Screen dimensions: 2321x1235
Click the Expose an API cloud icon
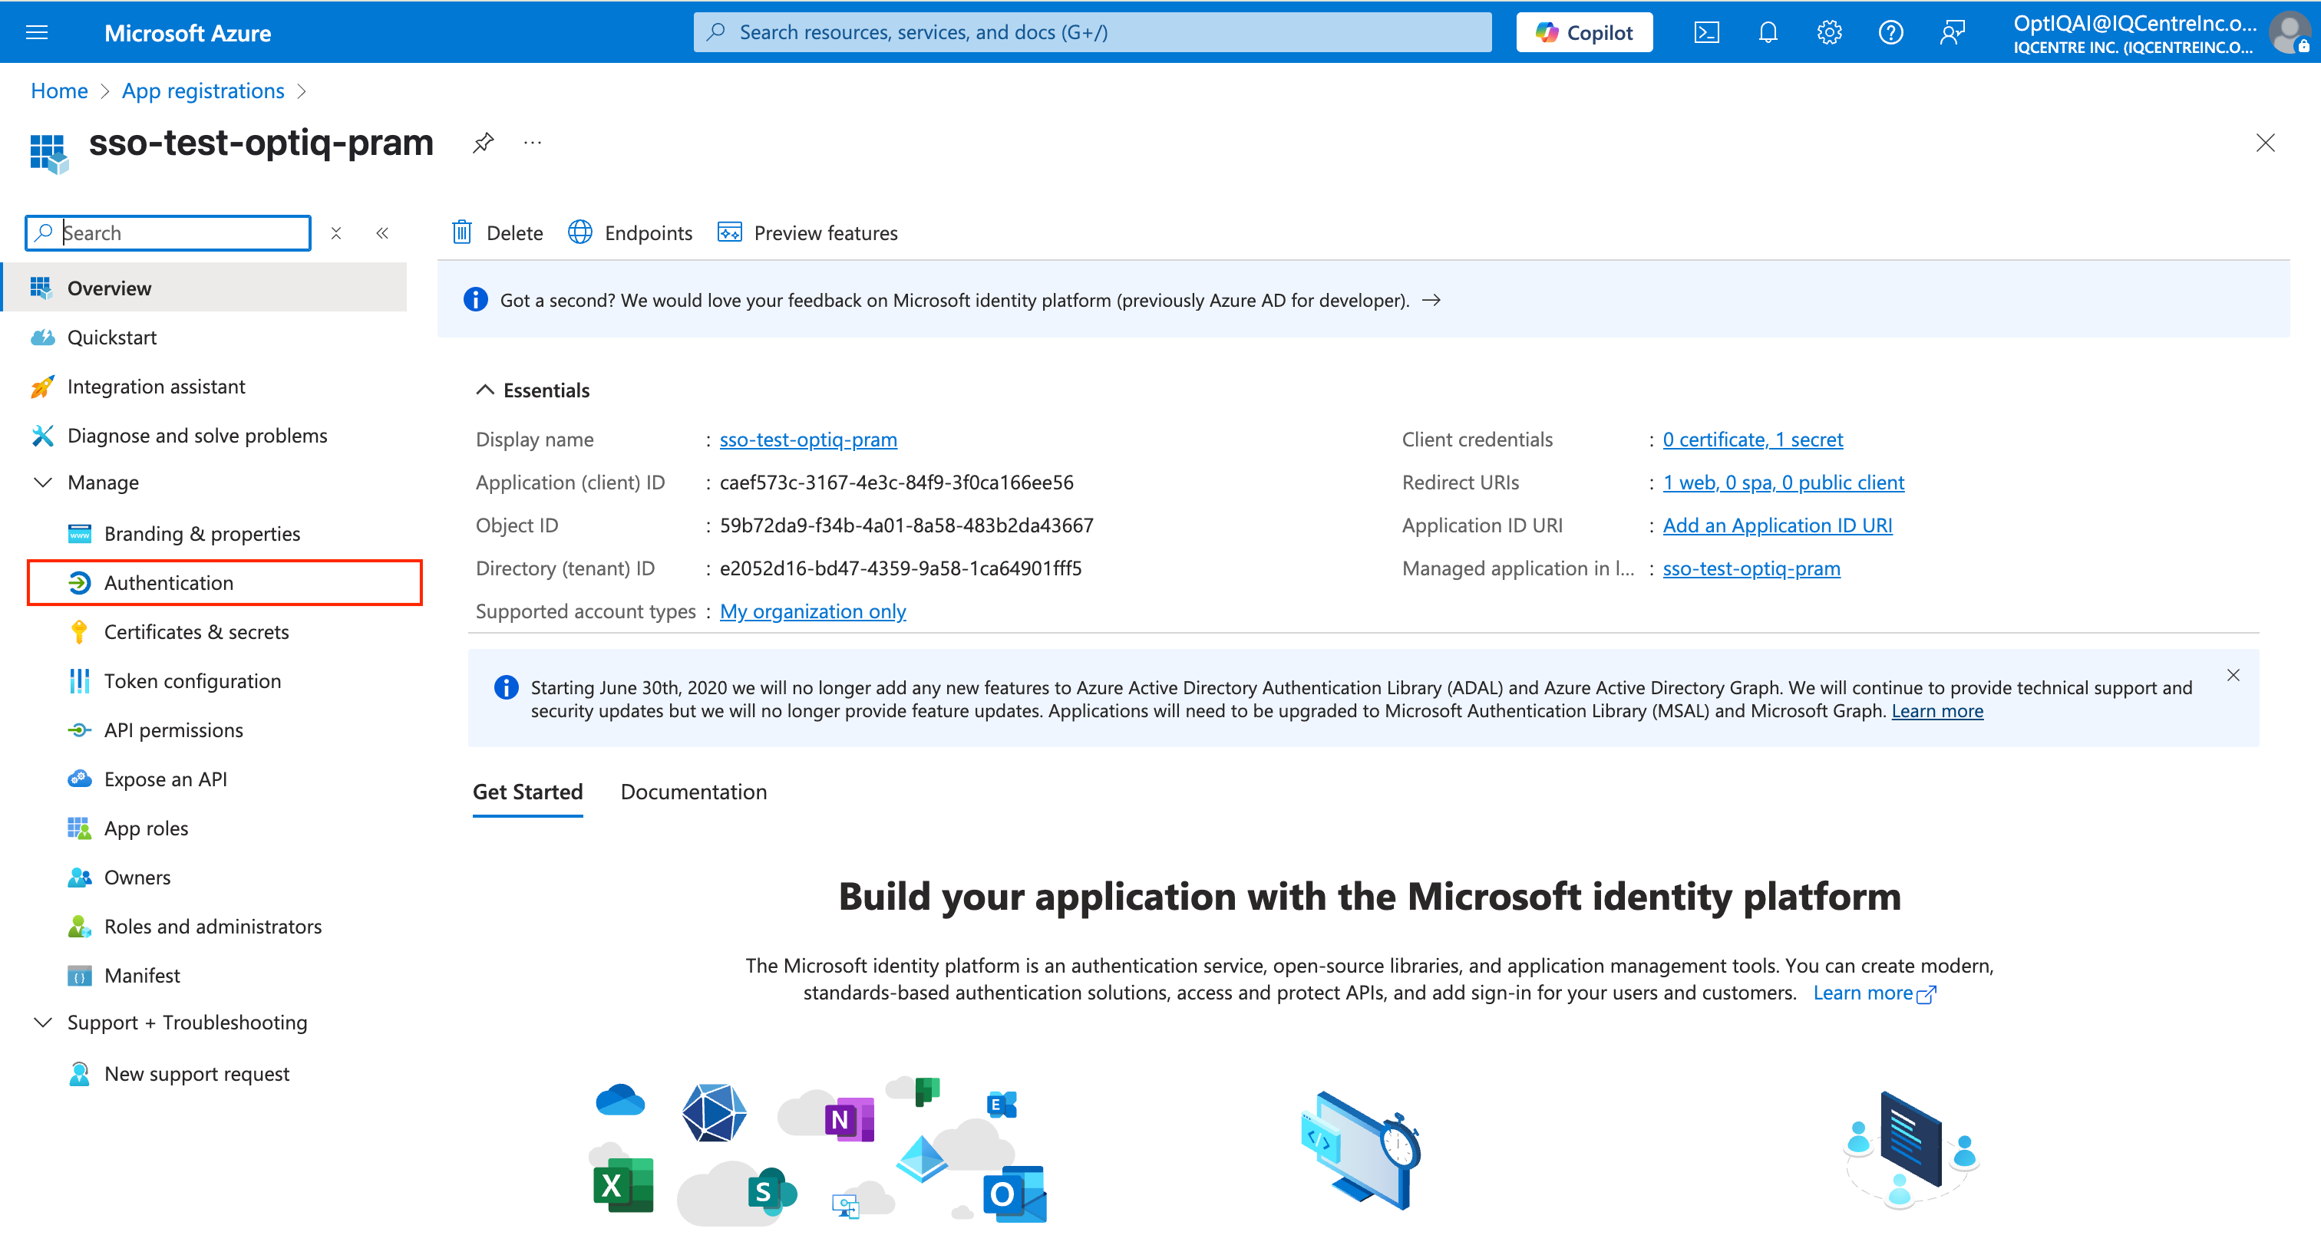coord(79,779)
